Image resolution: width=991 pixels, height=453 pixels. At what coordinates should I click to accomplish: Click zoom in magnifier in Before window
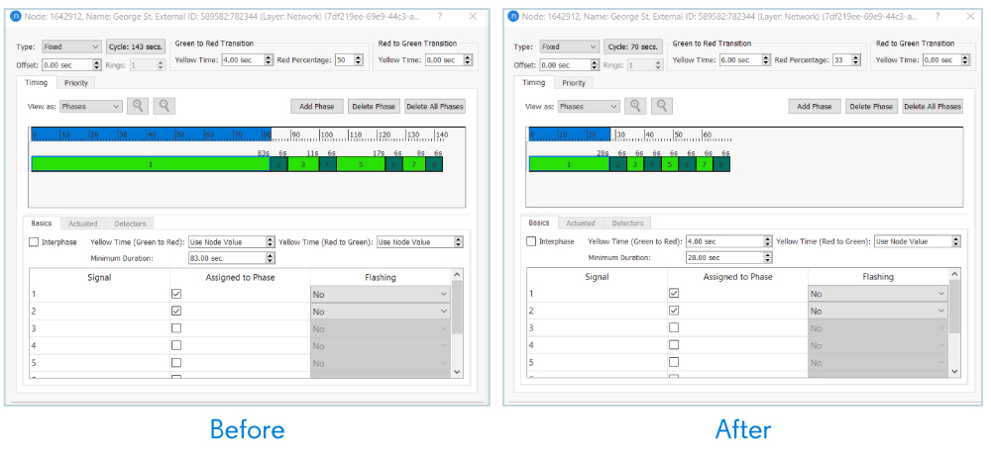point(137,106)
